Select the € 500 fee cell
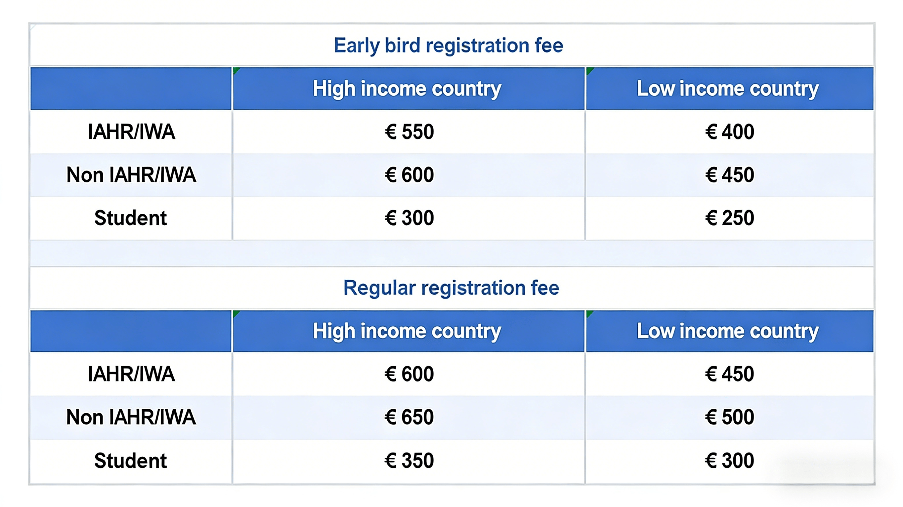Image resolution: width=903 pixels, height=507 pixels. pyautogui.click(x=729, y=417)
